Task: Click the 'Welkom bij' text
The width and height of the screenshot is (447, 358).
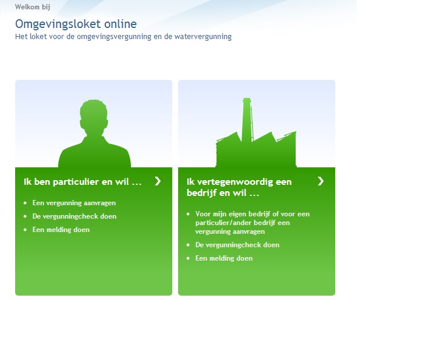Action: (x=33, y=7)
